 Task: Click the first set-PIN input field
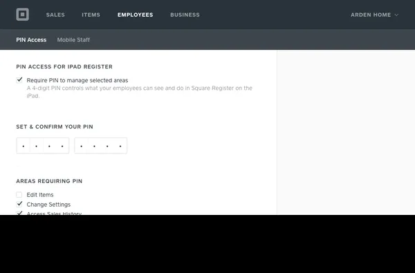pos(43,146)
